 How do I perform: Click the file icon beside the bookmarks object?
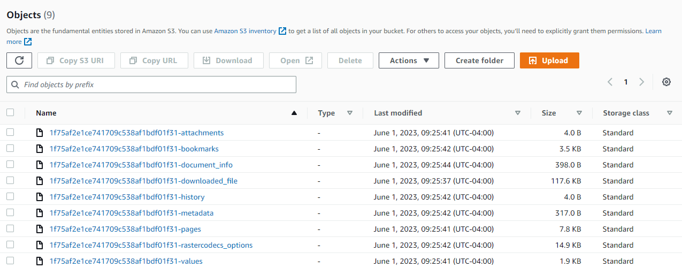[39, 149]
